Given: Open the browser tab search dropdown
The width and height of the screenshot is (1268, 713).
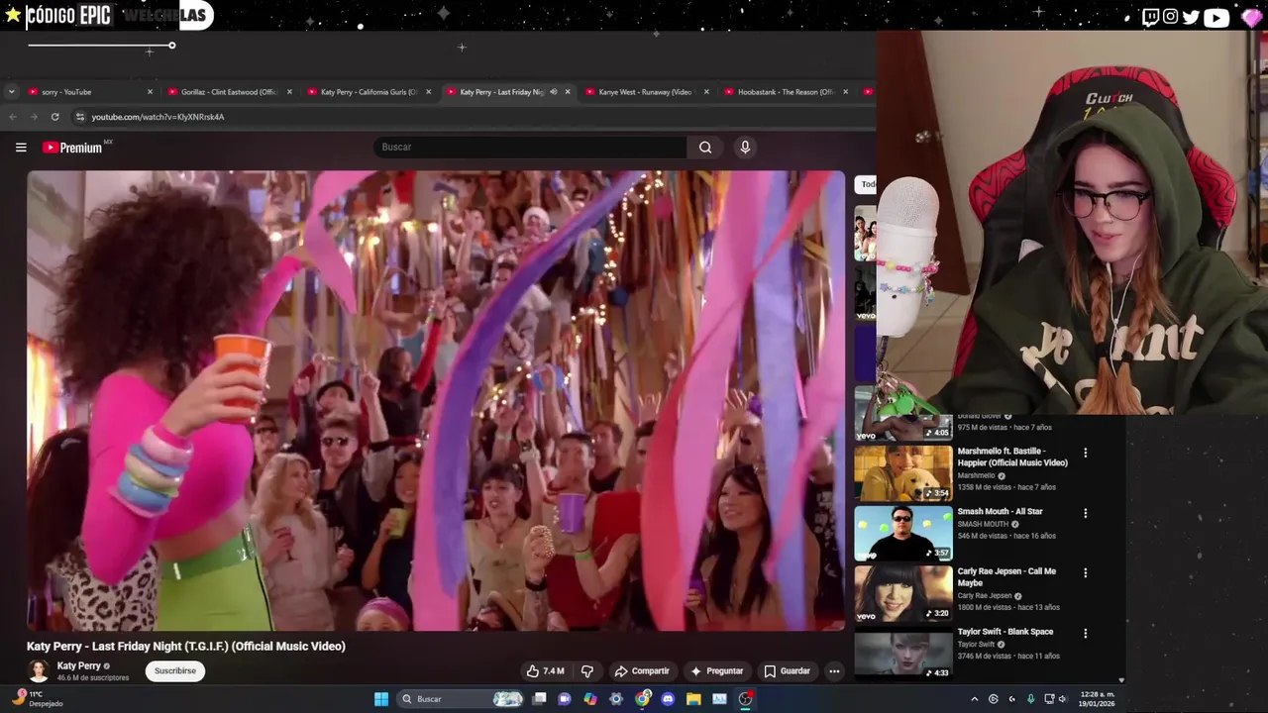Looking at the screenshot, I should 11,92.
